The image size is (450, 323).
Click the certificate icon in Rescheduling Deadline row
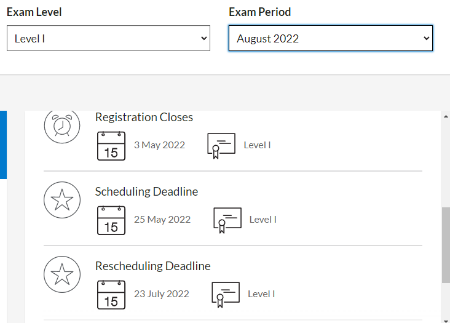(x=225, y=295)
